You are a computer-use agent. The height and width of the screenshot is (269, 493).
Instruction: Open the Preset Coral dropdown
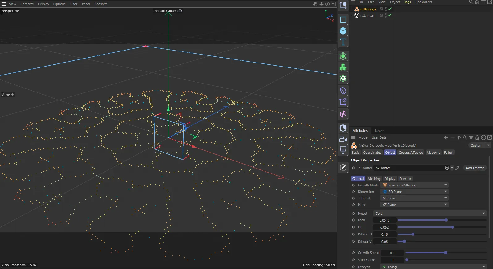(x=430, y=214)
